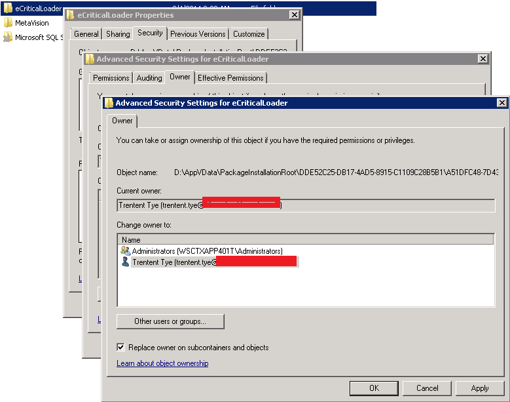Open the General tab in Properties window
The height and width of the screenshot is (402, 510).
(86, 34)
